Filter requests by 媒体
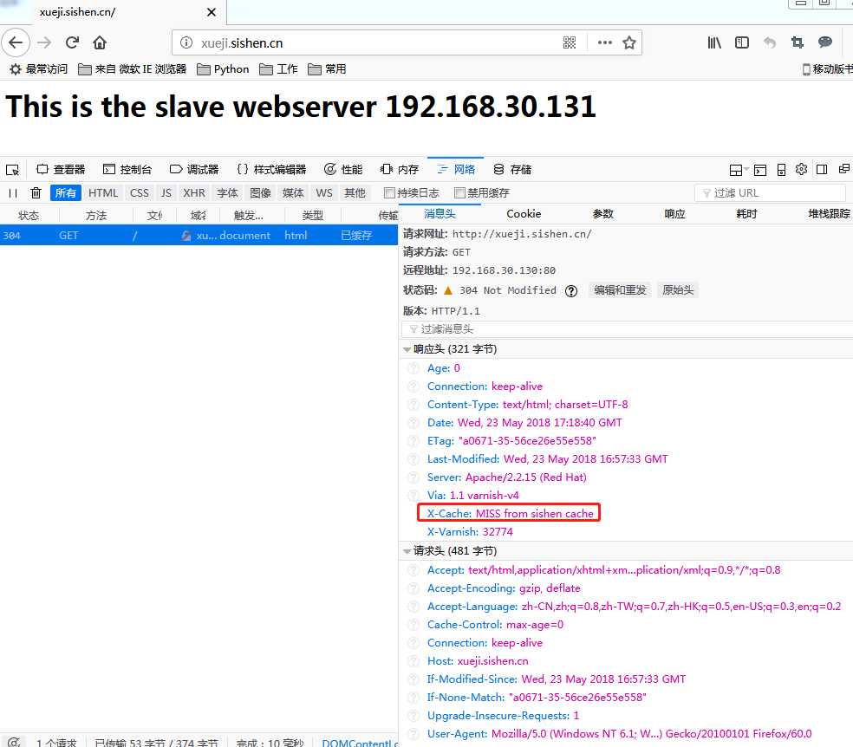 (293, 193)
